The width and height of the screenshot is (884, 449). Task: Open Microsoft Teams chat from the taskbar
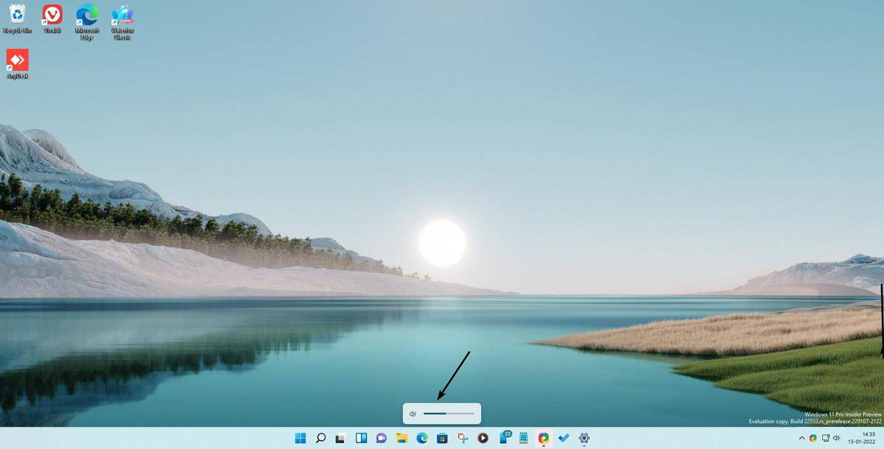pos(379,436)
